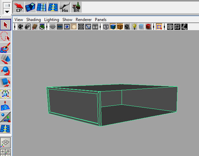This screenshot has width=199, height=156.
Task: Open the Show menu
Action: coord(67,20)
